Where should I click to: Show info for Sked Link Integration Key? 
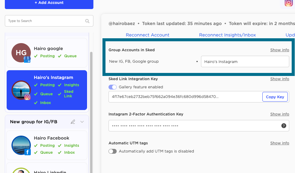click(280, 79)
